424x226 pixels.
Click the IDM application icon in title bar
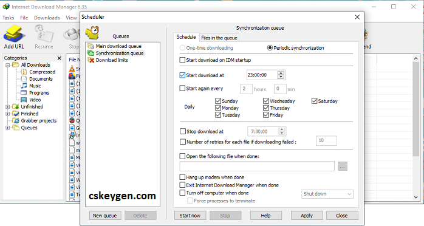pos(6,7)
